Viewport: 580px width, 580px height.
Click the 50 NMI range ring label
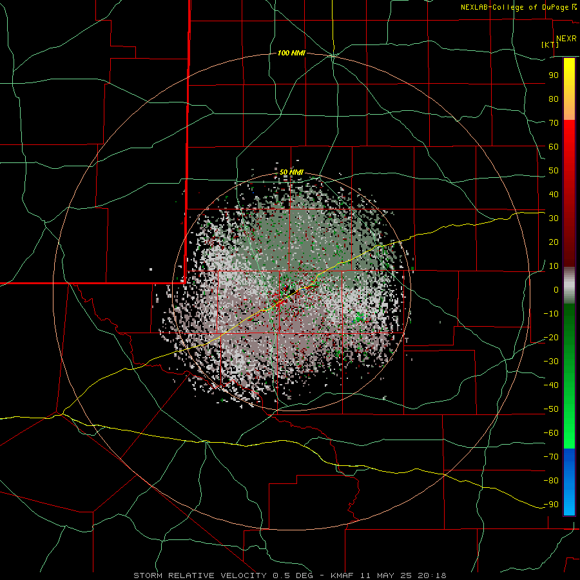click(291, 172)
